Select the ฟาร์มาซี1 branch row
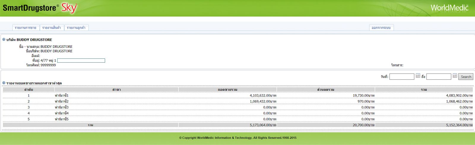The height and width of the screenshot is (145, 475). coord(62,95)
